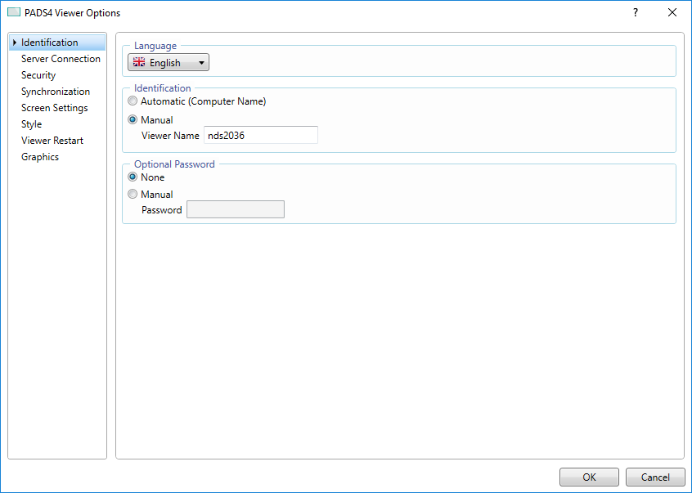Screen dimensions: 692x493
Task: Click the PADS4 Viewer Options title bar icon
Action: (x=15, y=13)
